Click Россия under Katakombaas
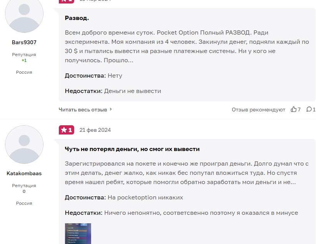 [x=24, y=203]
